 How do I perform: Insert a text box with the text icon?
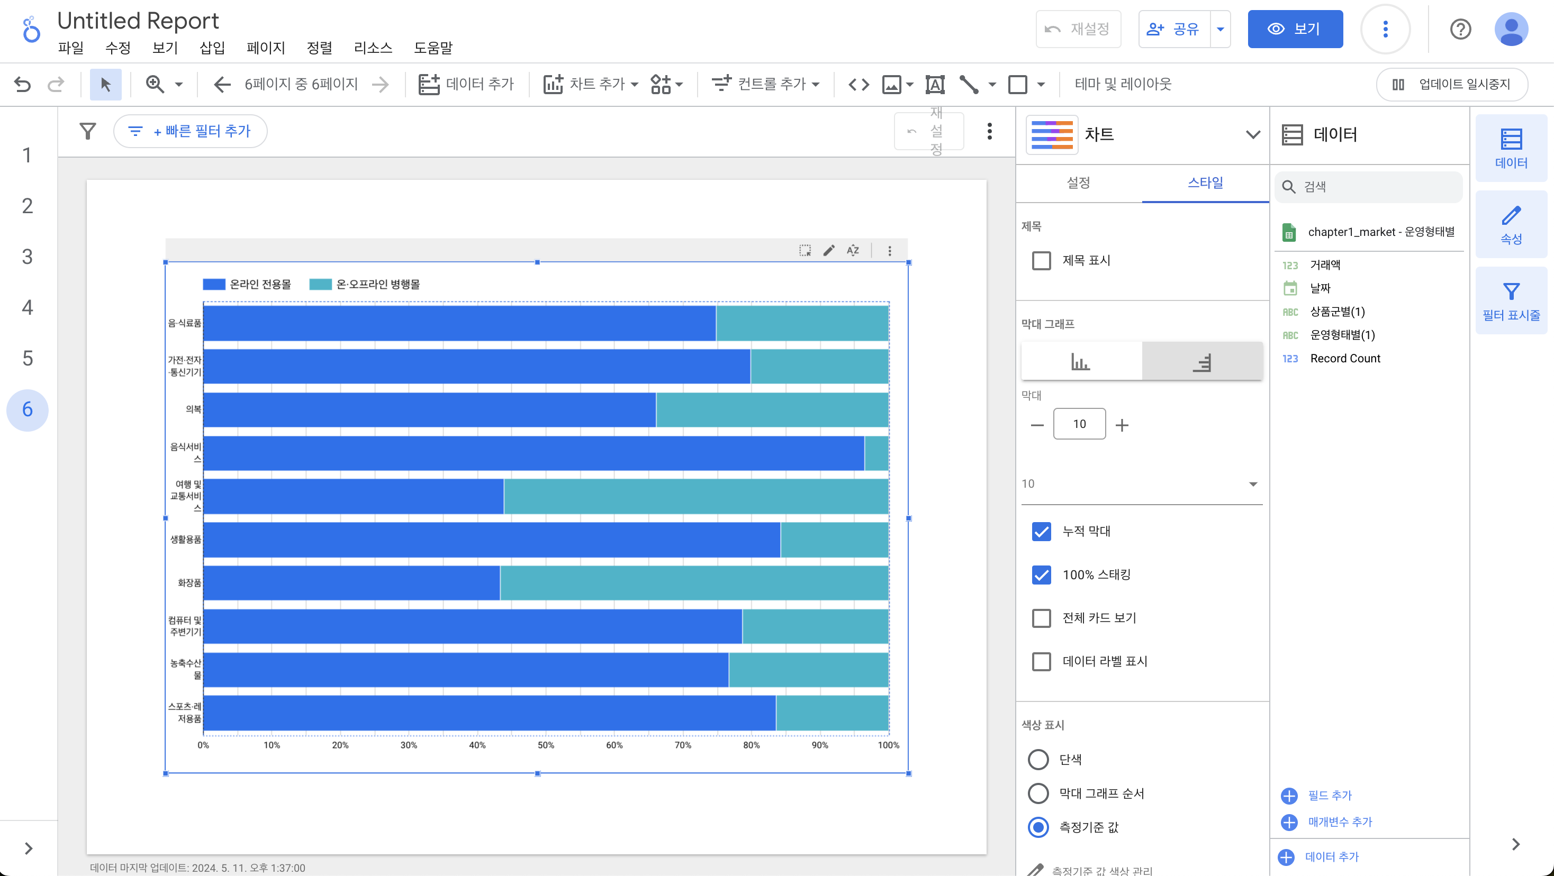(x=934, y=85)
